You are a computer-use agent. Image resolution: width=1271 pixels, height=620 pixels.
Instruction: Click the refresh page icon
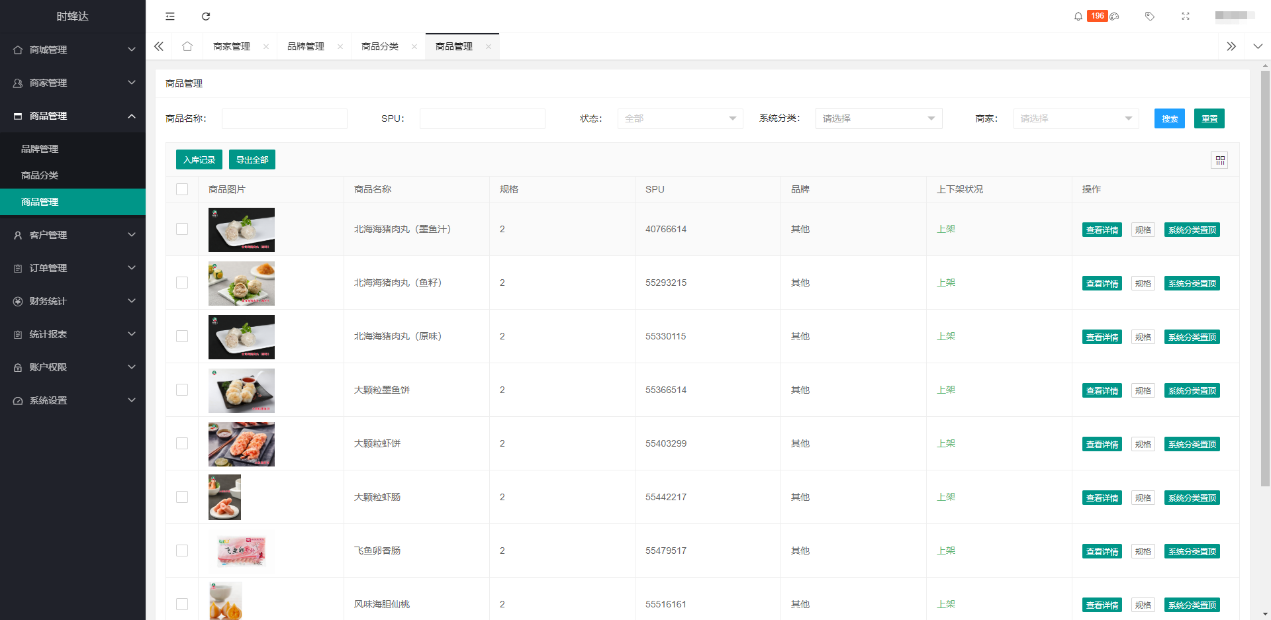206,16
